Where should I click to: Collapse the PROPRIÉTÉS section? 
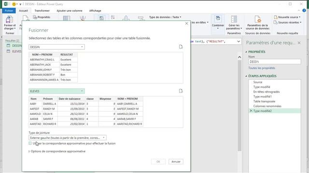[246, 52]
